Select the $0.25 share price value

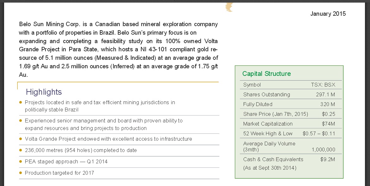coord(329,114)
